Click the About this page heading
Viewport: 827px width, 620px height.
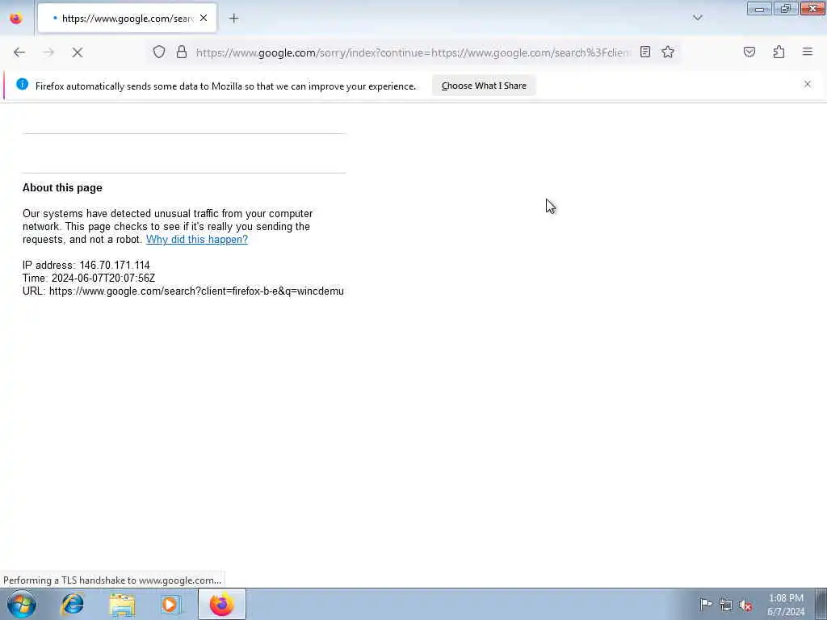click(x=62, y=188)
